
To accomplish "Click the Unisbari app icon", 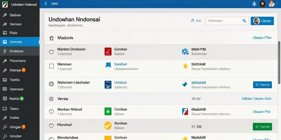I will (108, 85).
